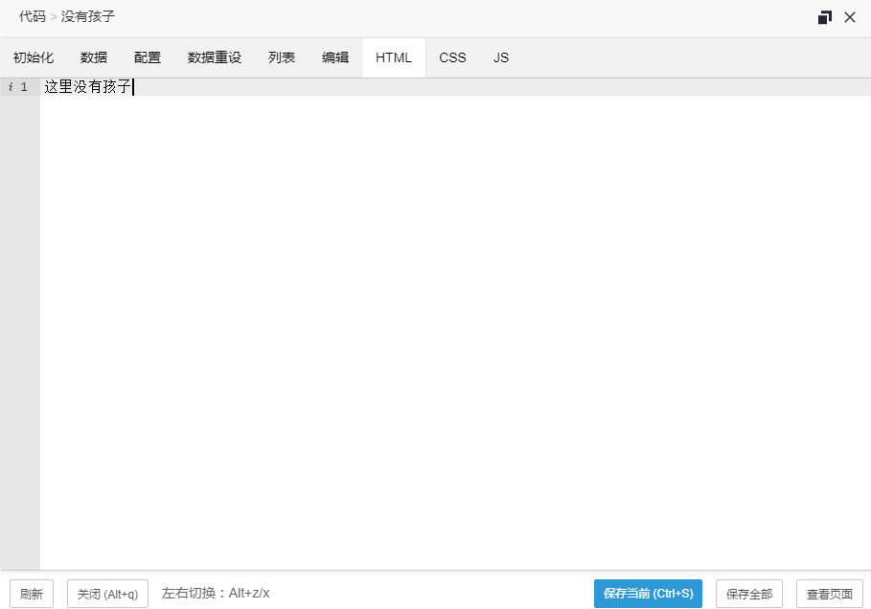This screenshot has width=871, height=609.
Task: Click the 查看页面 button
Action: [x=830, y=594]
